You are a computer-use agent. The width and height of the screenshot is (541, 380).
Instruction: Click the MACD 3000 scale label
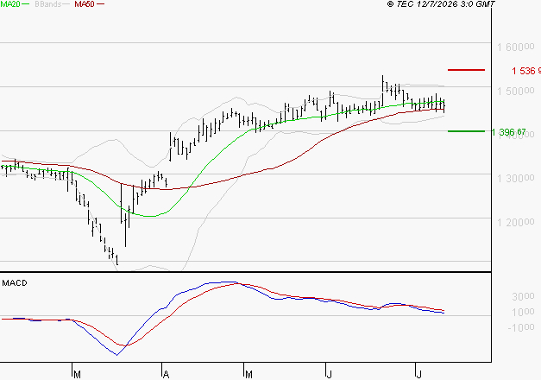tap(523, 296)
